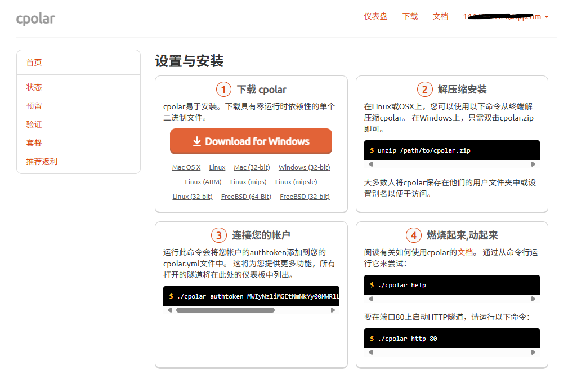Screen dimensions: 577x383
Task: Click the Windows (32-bit) download link
Action: point(305,167)
